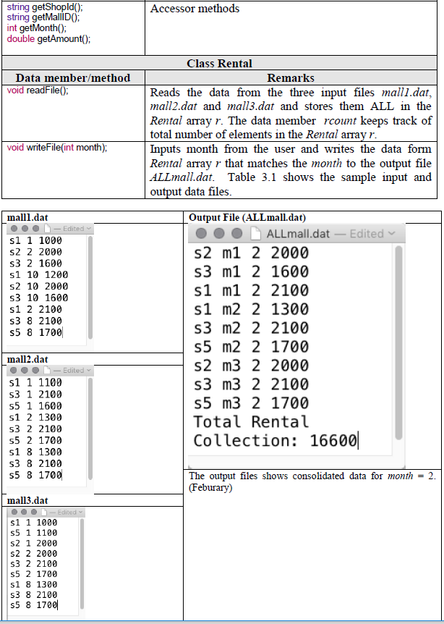This screenshot has width=444, height=624.
Task: Click the line 's5 m2 2 1700' in ALLmall.dat
Action: (x=251, y=347)
